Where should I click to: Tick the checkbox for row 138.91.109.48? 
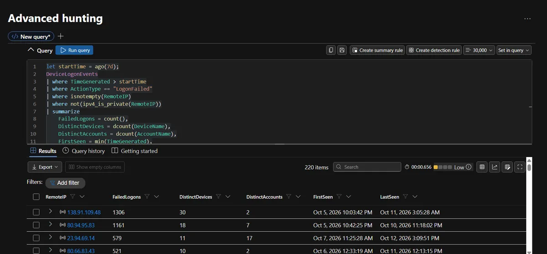[x=36, y=212]
